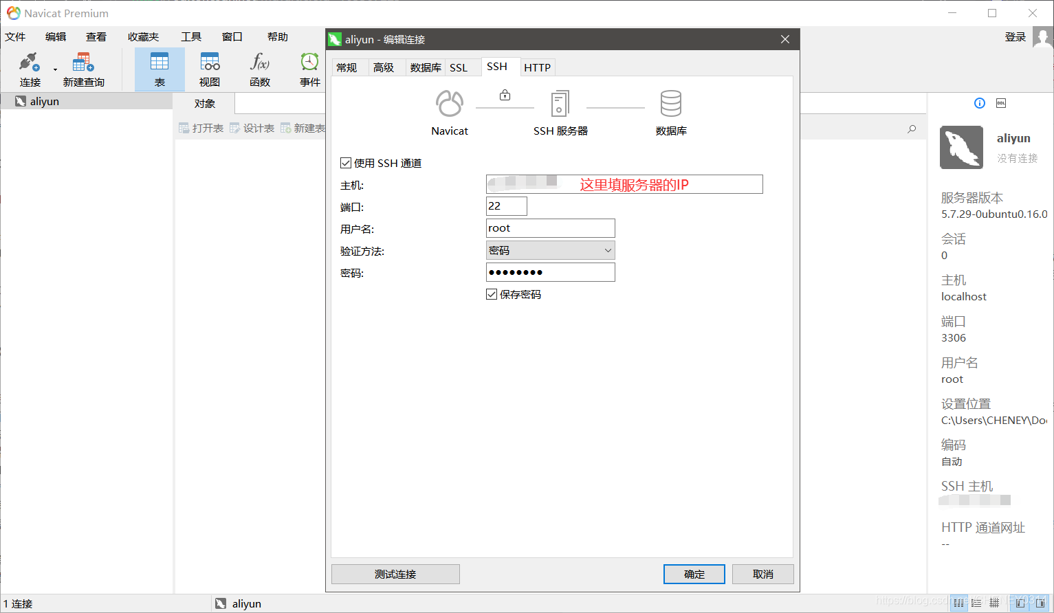Click the SSH 服务器 server icon
1054x613 pixels.
click(560, 104)
